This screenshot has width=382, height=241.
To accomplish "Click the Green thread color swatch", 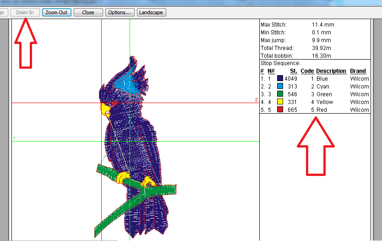I will pos(280,94).
